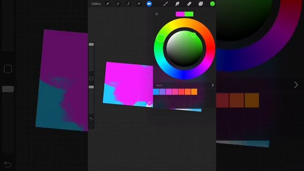Tap the sidebar undo arrow
Screen dimensions: 304x171
[x=91, y=119]
